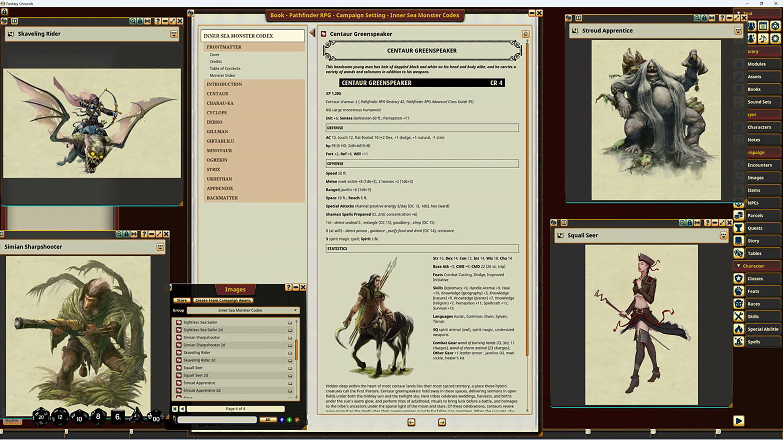Click the Images search input field
Viewport: 783px width, 440px height.
point(217,420)
